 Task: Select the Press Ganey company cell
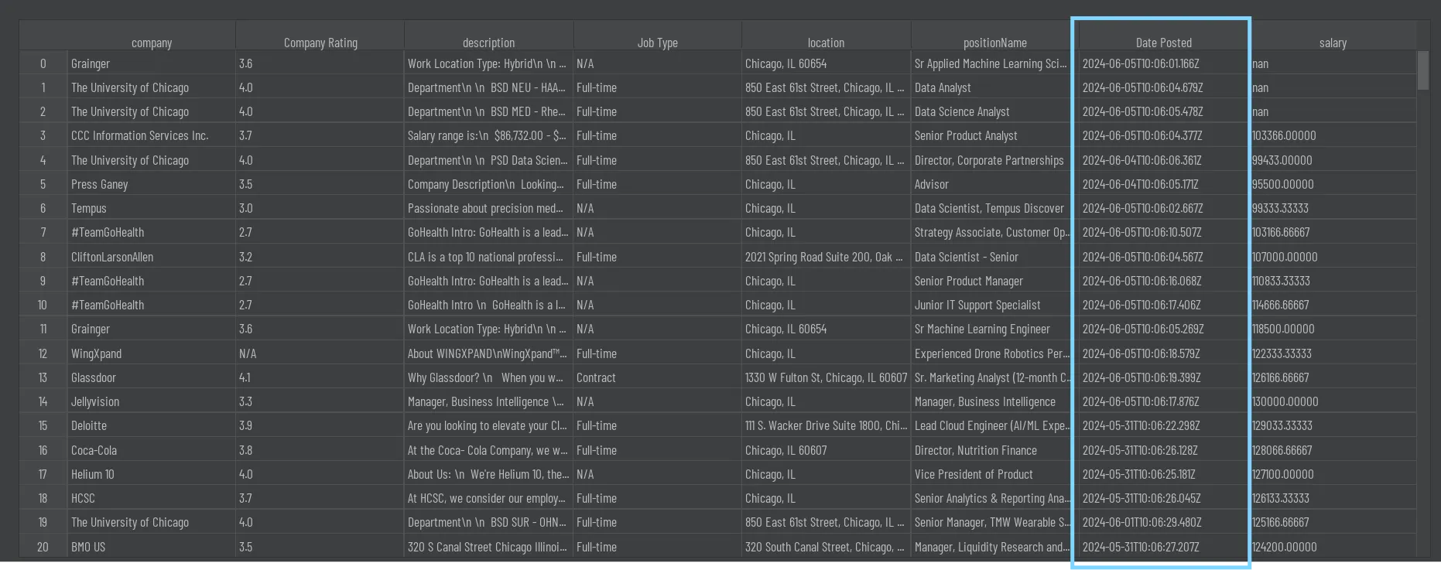(152, 184)
